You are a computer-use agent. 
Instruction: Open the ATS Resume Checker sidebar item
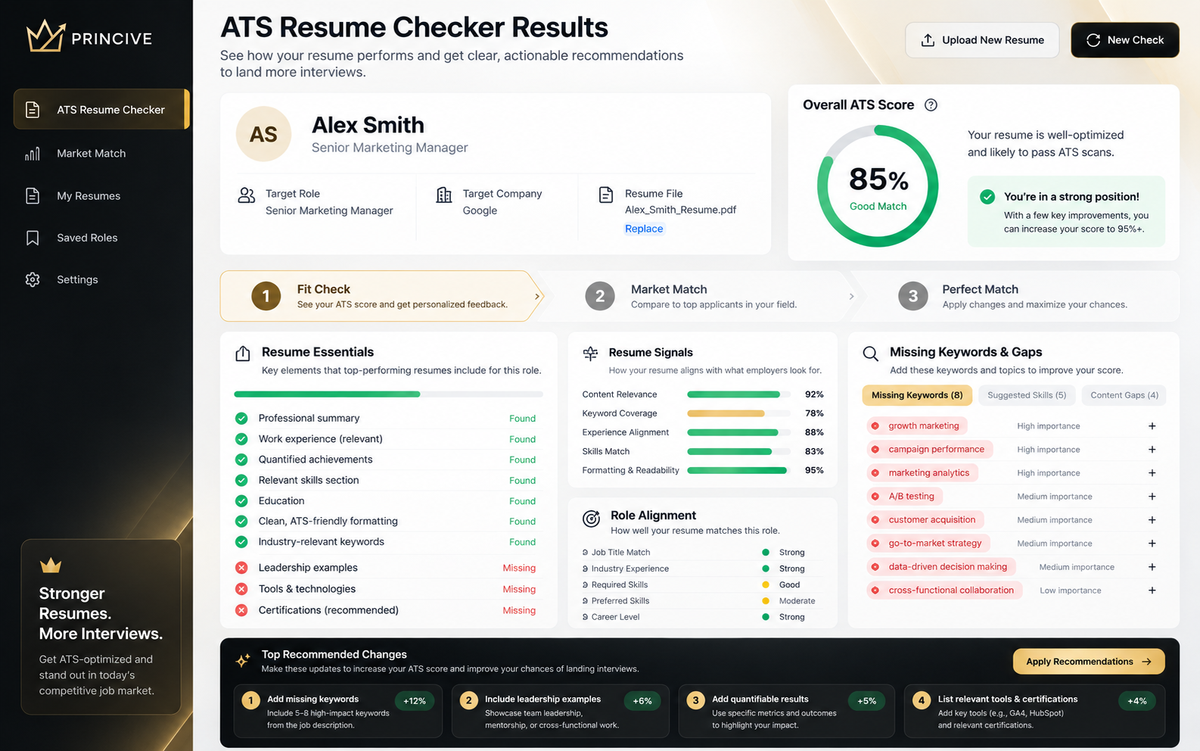(x=101, y=109)
